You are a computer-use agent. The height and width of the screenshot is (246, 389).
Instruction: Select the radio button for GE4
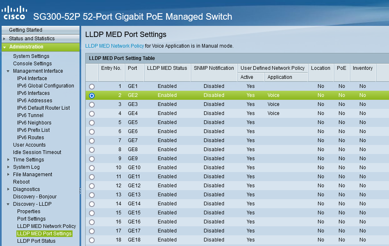click(92, 114)
